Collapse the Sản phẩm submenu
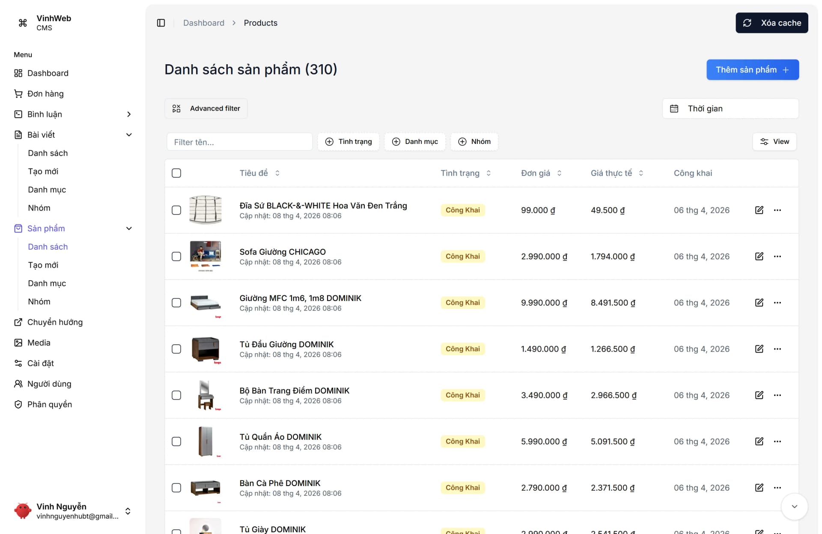 pyautogui.click(x=129, y=228)
